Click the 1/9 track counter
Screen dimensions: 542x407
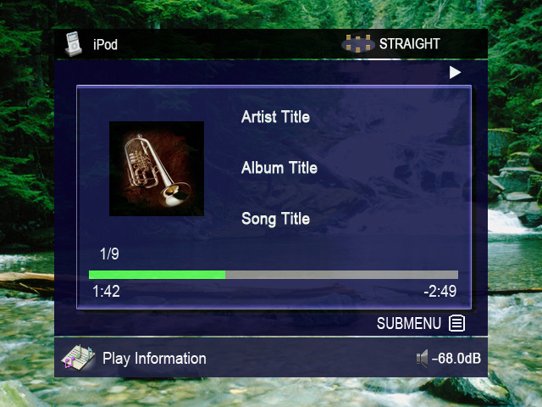click(x=109, y=254)
